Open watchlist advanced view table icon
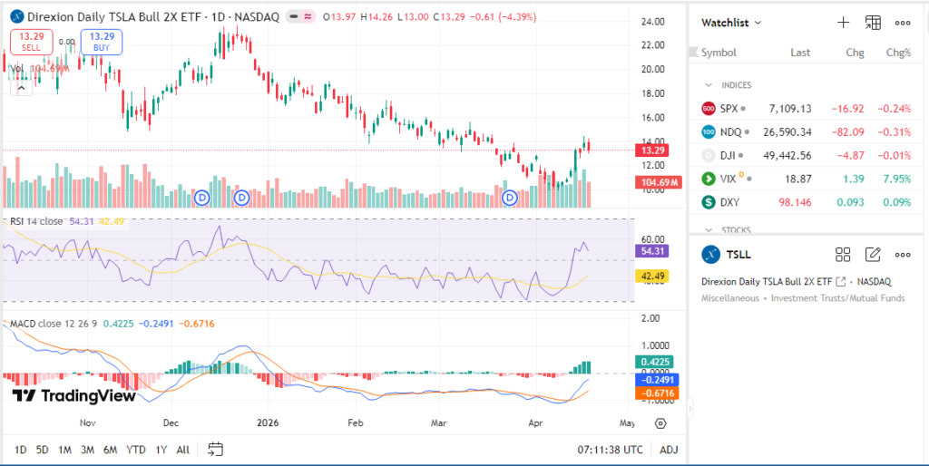The width and height of the screenshot is (929, 466). click(873, 23)
